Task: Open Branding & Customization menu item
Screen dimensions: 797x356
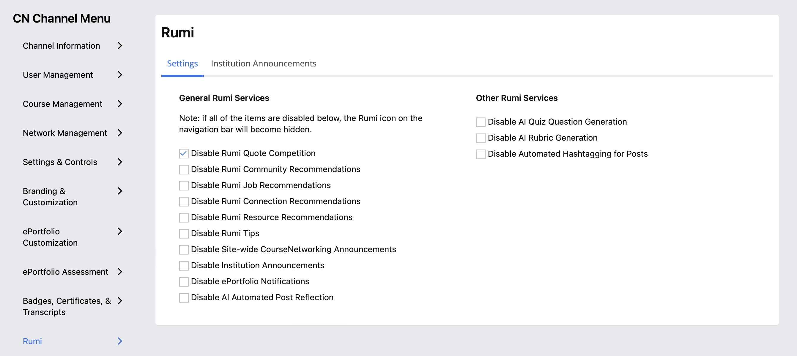Action: tap(51, 197)
